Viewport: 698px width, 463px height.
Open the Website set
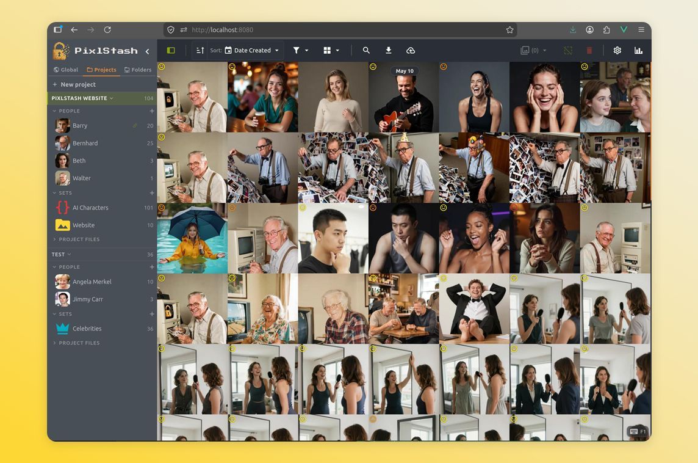coord(102,225)
